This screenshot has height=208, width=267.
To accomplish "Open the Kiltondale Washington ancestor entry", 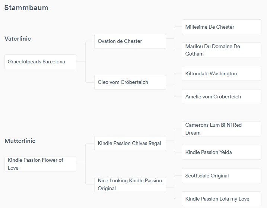I will tap(221, 74).
